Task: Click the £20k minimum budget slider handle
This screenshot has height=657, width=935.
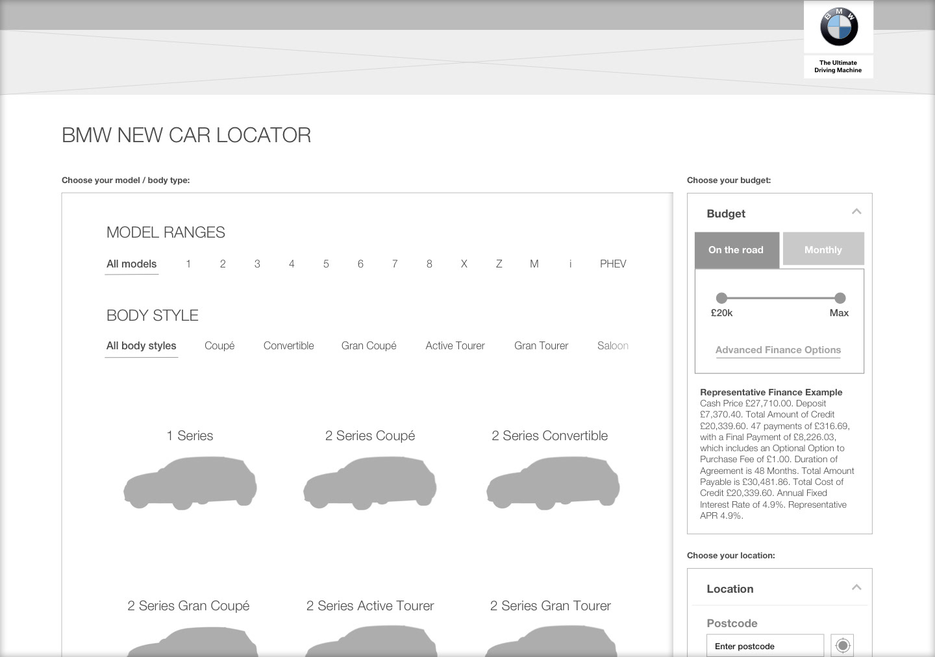Action: pos(721,298)
